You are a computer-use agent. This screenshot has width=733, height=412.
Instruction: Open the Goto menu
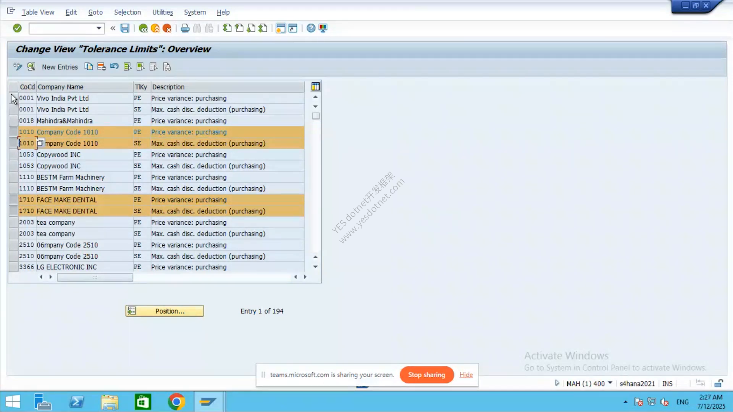click(95, 12)
